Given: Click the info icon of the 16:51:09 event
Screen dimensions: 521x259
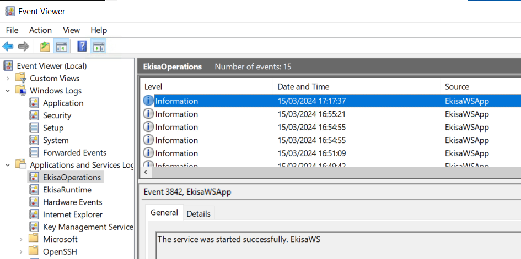Looking at the screenshot, I should pyautogui.click(x=148, y=153).
